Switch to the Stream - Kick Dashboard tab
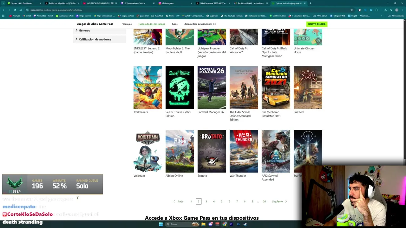 tap(24, 3)
